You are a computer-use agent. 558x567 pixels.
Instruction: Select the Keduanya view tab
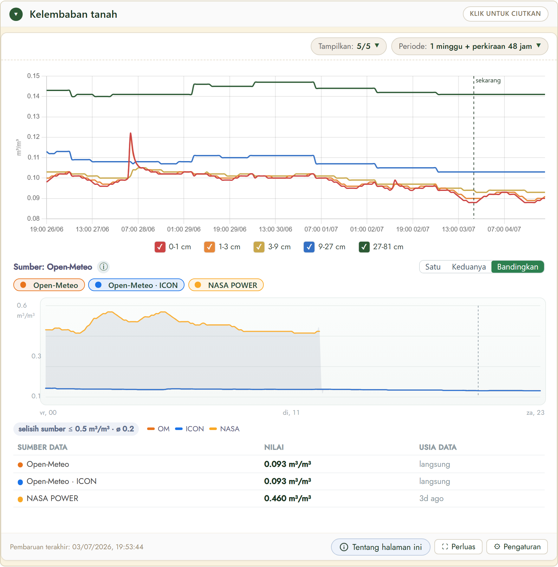coord(469,267)
